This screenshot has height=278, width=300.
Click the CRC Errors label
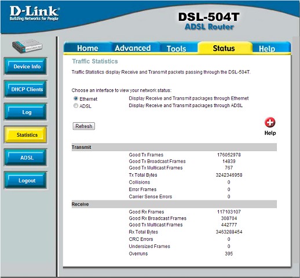pyautogui.click(x=141, y=239)
